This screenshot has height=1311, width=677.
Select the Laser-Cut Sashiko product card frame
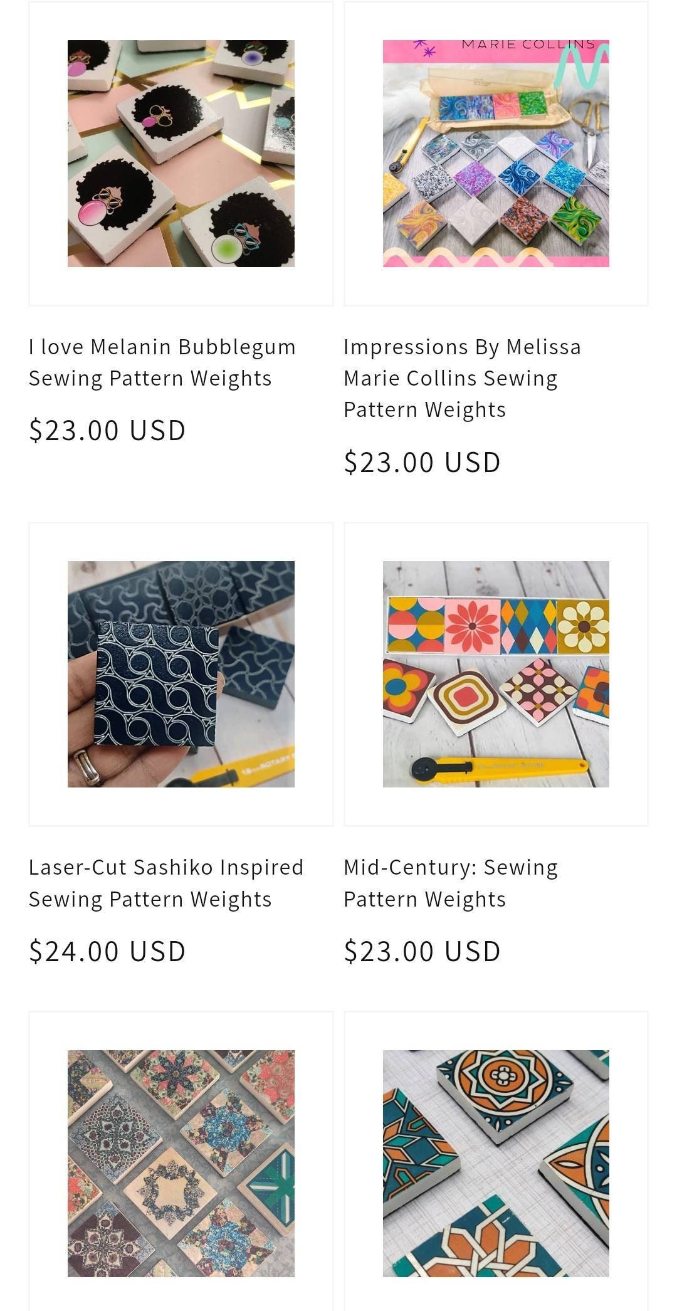click(181, 674)
